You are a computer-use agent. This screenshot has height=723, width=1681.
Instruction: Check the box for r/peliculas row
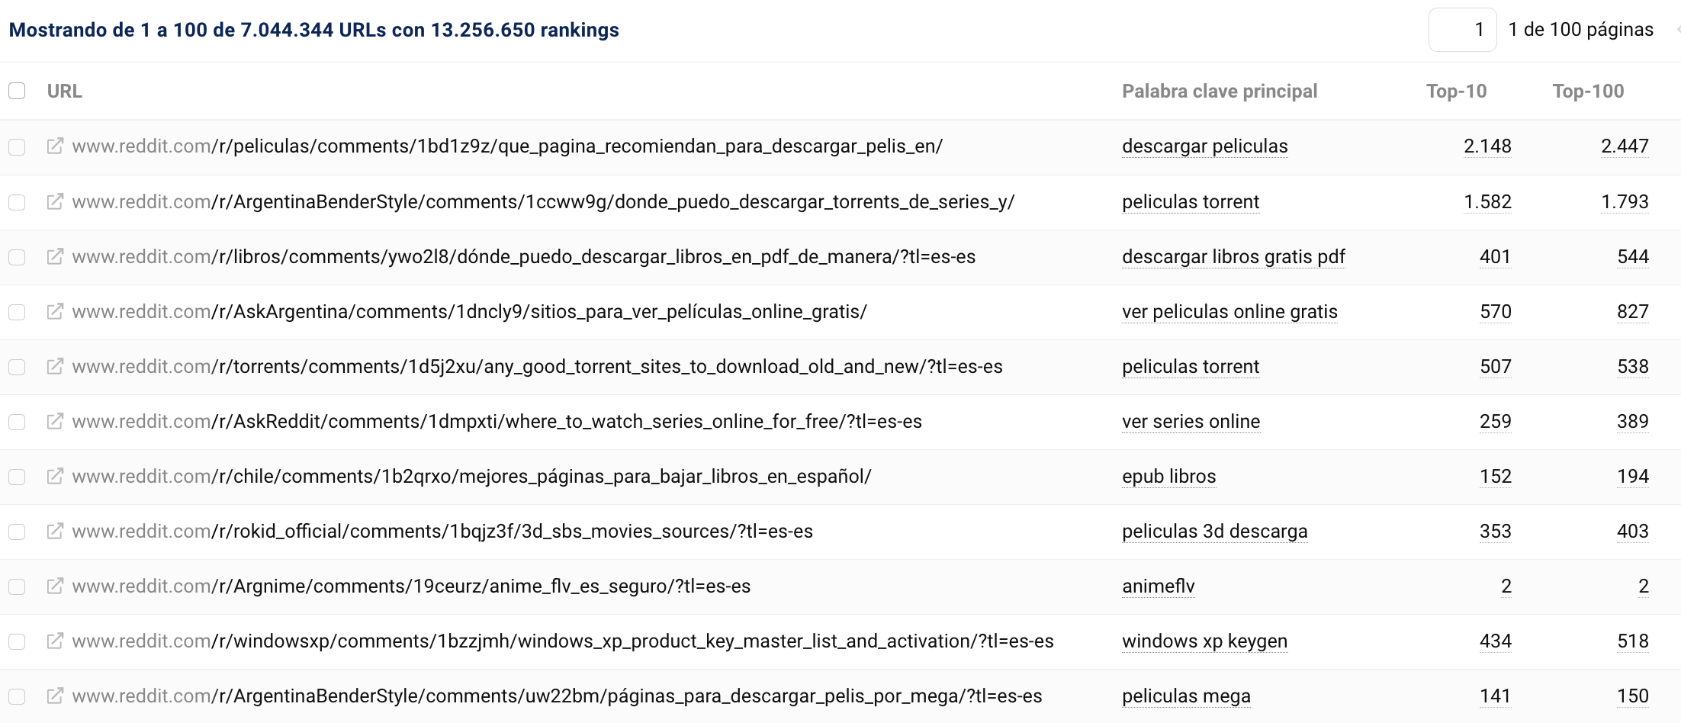click(17, 146)
